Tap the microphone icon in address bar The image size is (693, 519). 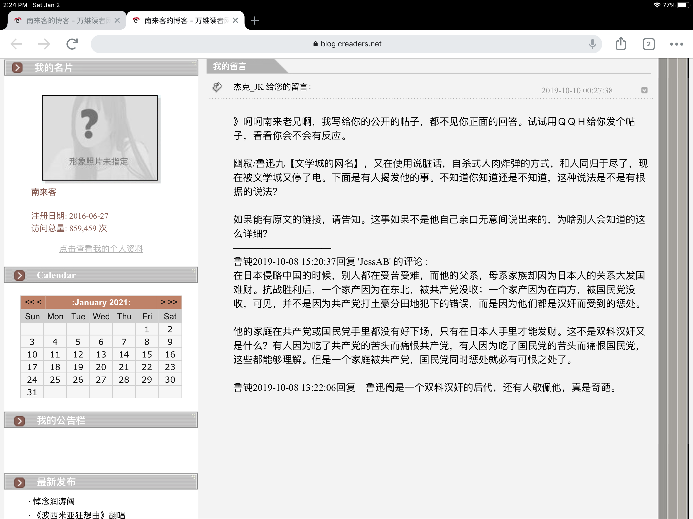tap(592, 44)
